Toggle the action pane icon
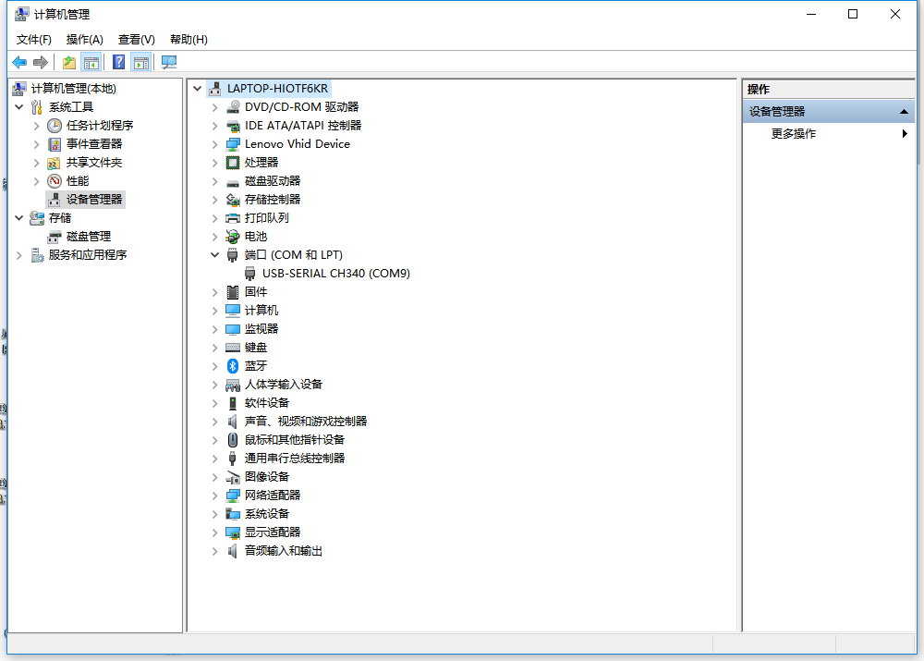924x661 pixels. [x=140, y=62]
